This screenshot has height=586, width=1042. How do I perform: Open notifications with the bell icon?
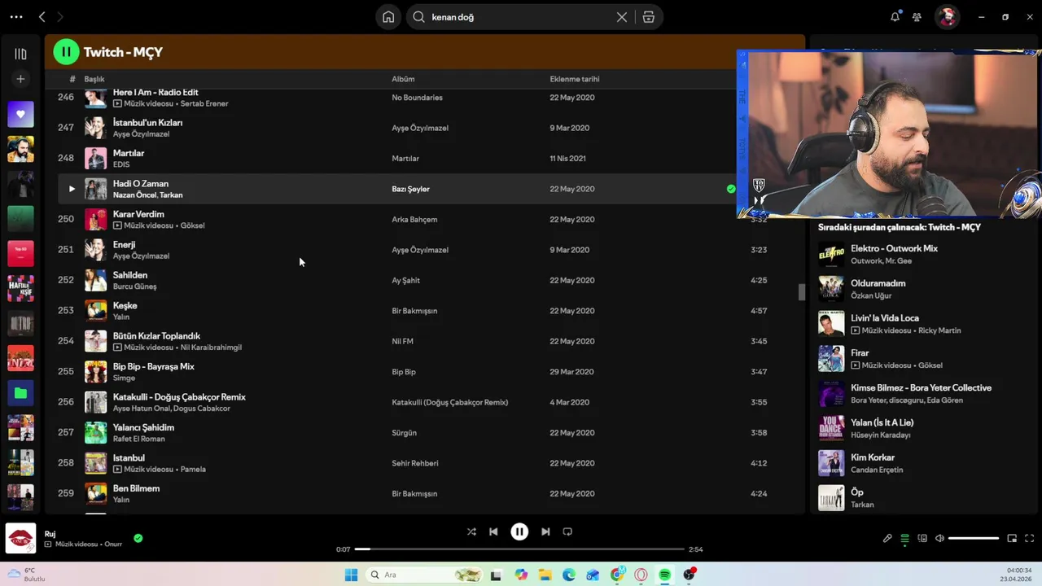[x=895, y=16]
